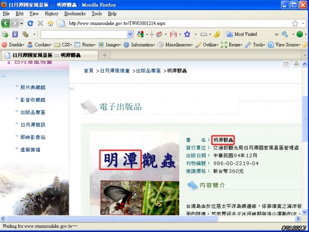Click the horizontal scroll right arrow

click(x=298, y=218)
